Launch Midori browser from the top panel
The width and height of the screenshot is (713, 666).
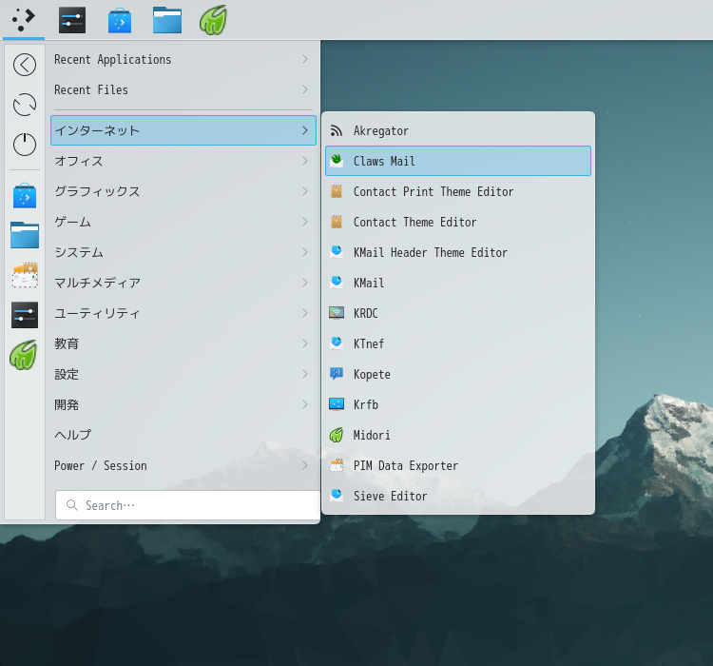click(x=213, y=20)
